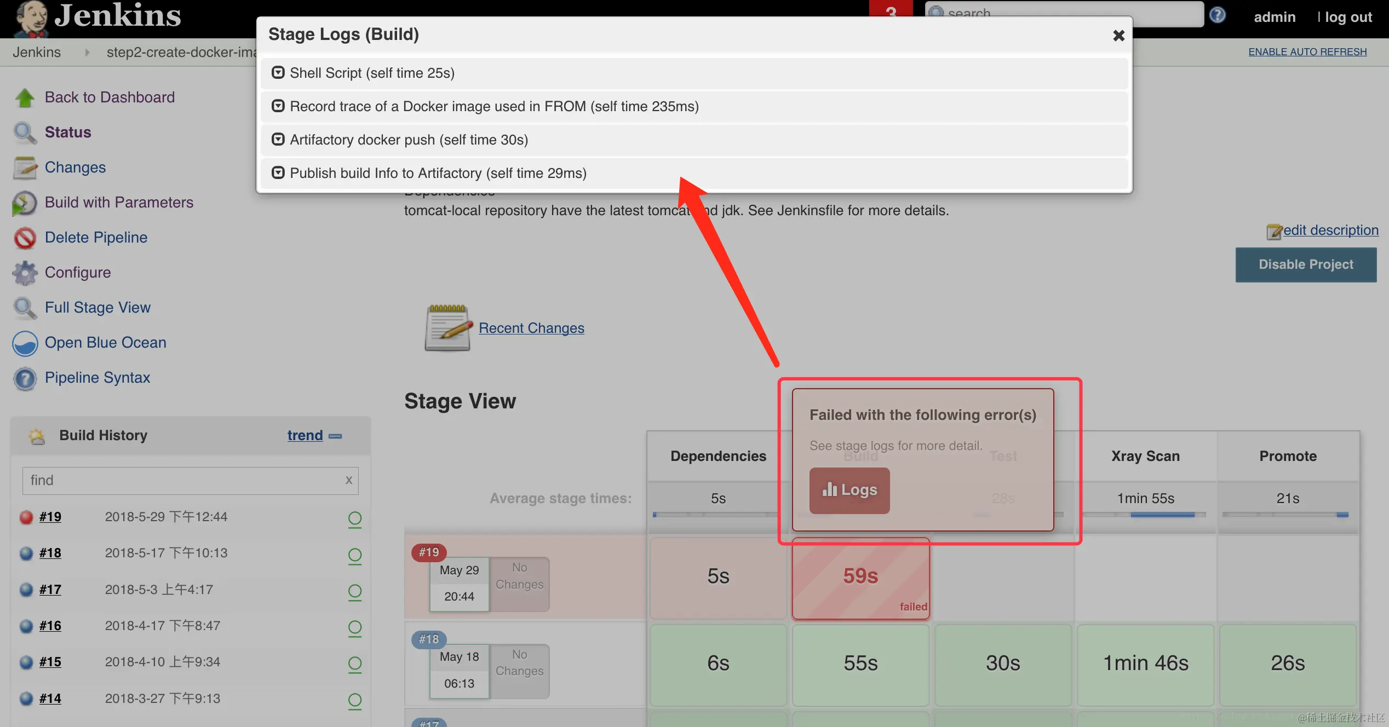Click the Delete Pipeline prohibited icon
This screenshot has width=1389, height=727.
25,238
